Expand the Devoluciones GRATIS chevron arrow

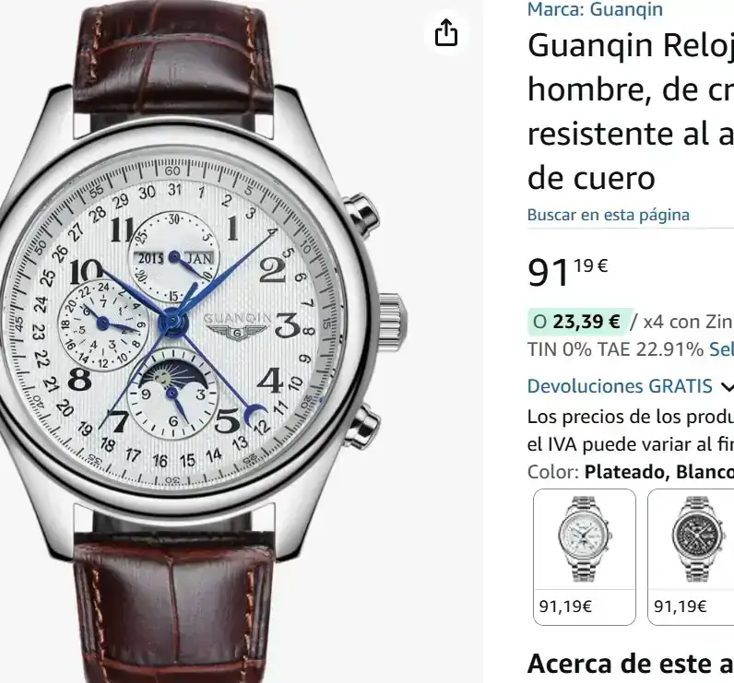(727, 387)
